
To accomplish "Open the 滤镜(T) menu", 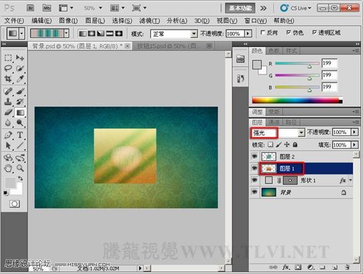I will [x=149, y=21].
